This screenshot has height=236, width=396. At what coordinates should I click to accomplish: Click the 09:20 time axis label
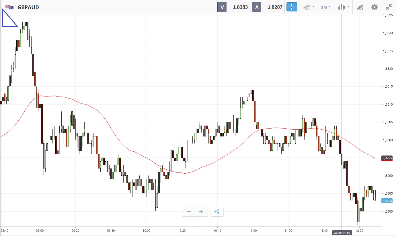click(75, 230)
